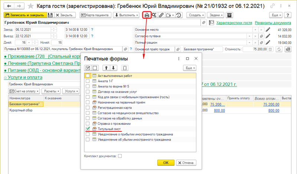Check Акт выполненных работ checkbox
Image resolution: width=297 pixels, height=174 pixels.
click(x=88, y=76)
